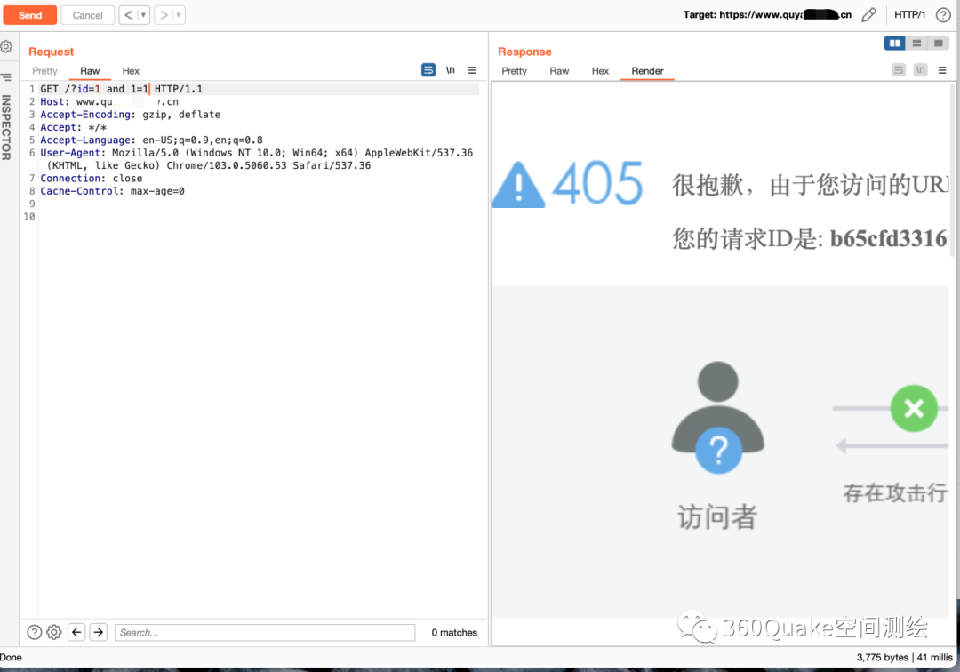
Task: Open Inspector settings gear
Action: point(7,46)
